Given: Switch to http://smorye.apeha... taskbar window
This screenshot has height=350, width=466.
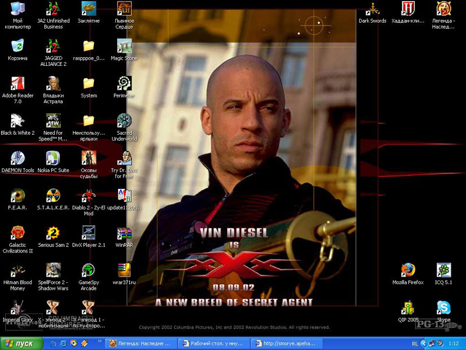Looking at the screenshot, I should pos(287,344).
